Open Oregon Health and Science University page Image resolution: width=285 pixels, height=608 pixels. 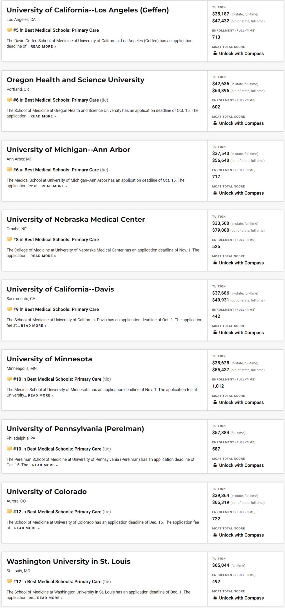point(75,80)
